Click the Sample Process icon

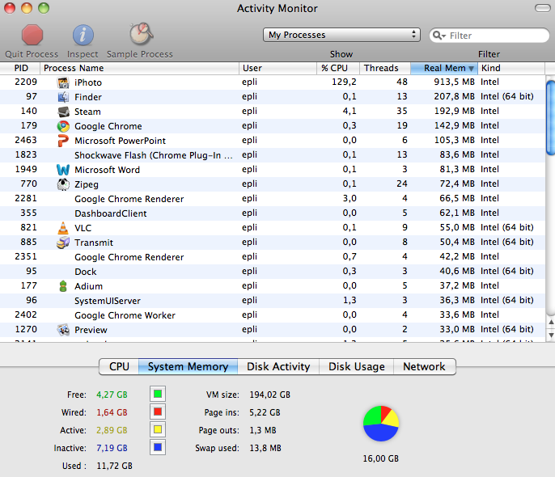(141, 34)
